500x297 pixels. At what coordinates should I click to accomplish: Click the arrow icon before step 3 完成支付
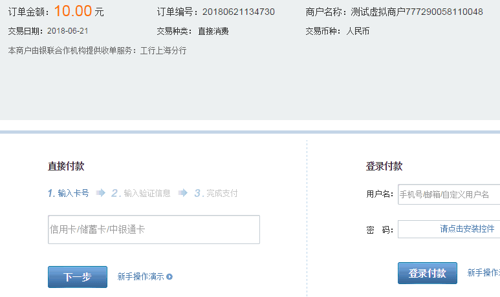183,192
